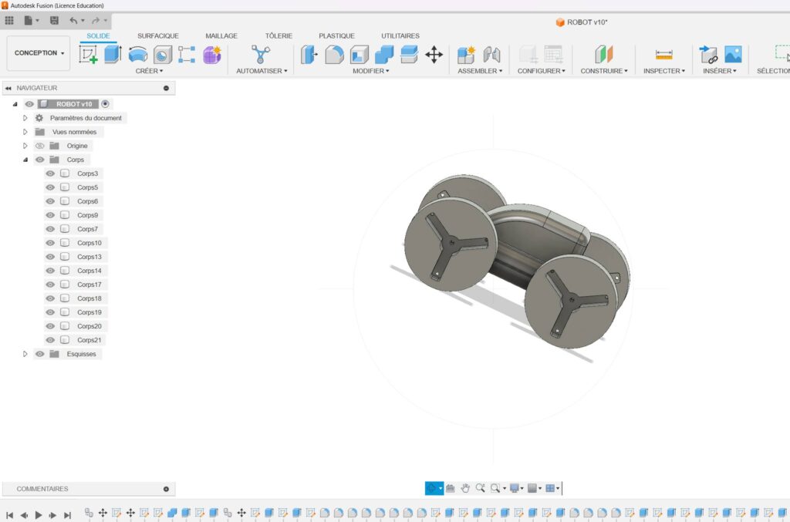Click the Undo arrow
The height and width of the screenshot is (522, 790).
tap(73, 21)
